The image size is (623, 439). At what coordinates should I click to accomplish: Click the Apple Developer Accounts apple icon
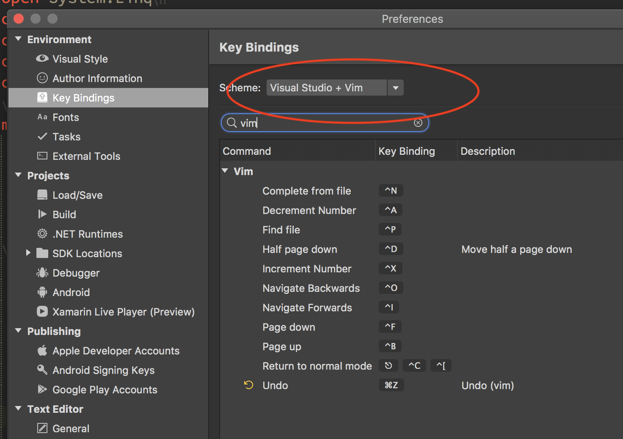pos(42,350)
